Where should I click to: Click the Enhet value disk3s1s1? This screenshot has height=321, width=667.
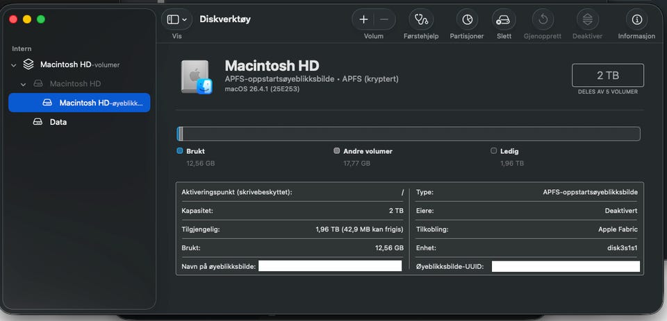pos(623,248)
